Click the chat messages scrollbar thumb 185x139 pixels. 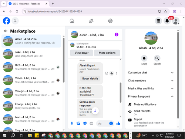coord(121,93)
